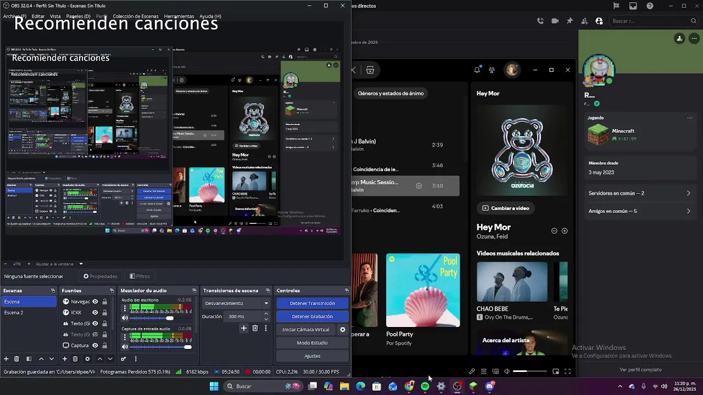Undock the Escenas panel
The width and height of the screenshot is (703, 395).
click(x=53, y=291)
